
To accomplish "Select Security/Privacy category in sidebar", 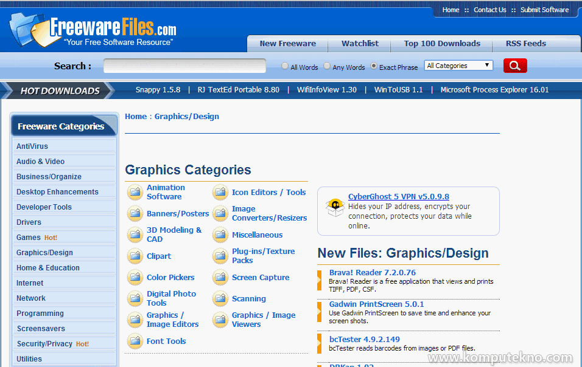I will (64, 343).
